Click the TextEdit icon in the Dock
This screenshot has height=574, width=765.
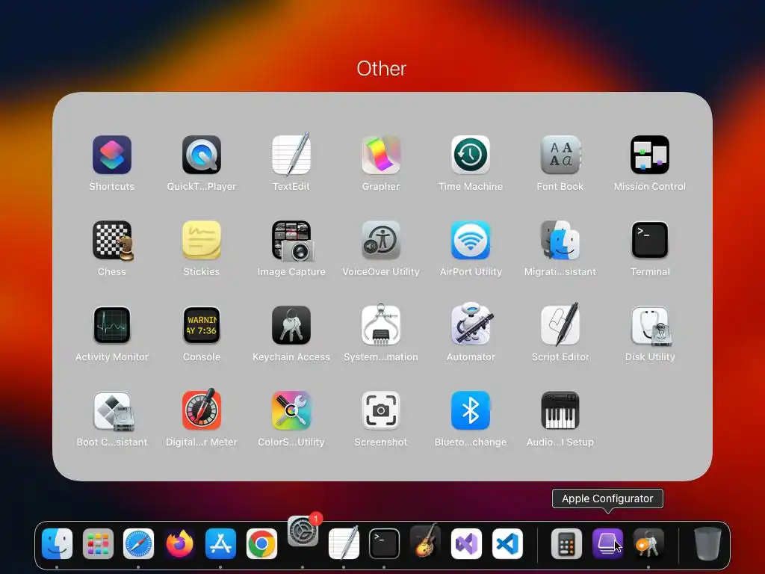344,543
